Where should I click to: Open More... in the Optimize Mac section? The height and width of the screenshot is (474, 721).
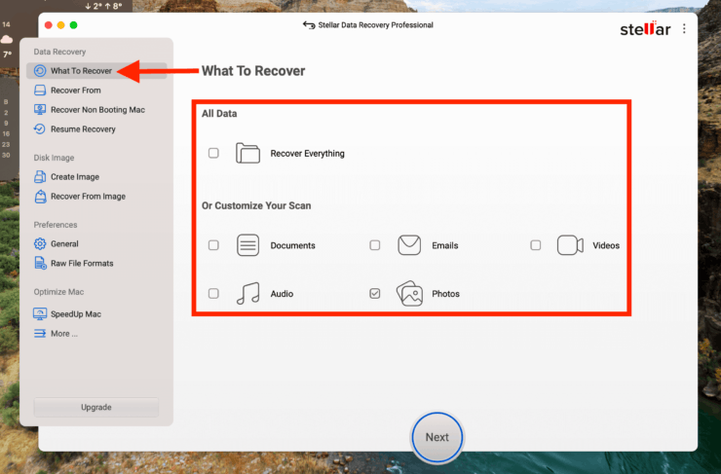point(63,334)
